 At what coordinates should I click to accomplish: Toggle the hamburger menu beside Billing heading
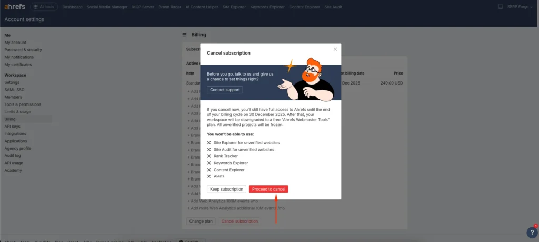click(184, 35)
